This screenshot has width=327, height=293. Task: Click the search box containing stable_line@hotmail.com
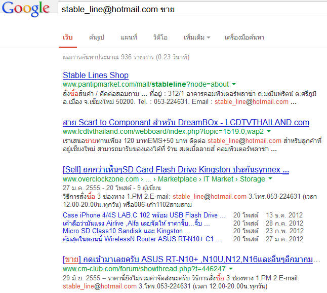coord(192,10)
